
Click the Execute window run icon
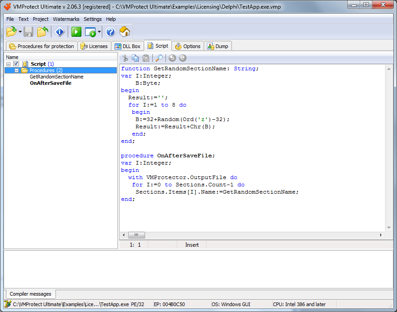coord(90,32)
